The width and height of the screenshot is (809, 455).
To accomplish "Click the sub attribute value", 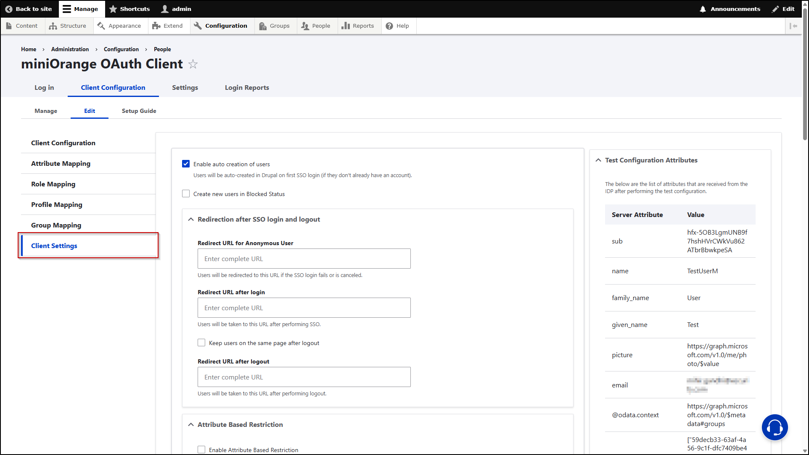I will coord(717,241).
